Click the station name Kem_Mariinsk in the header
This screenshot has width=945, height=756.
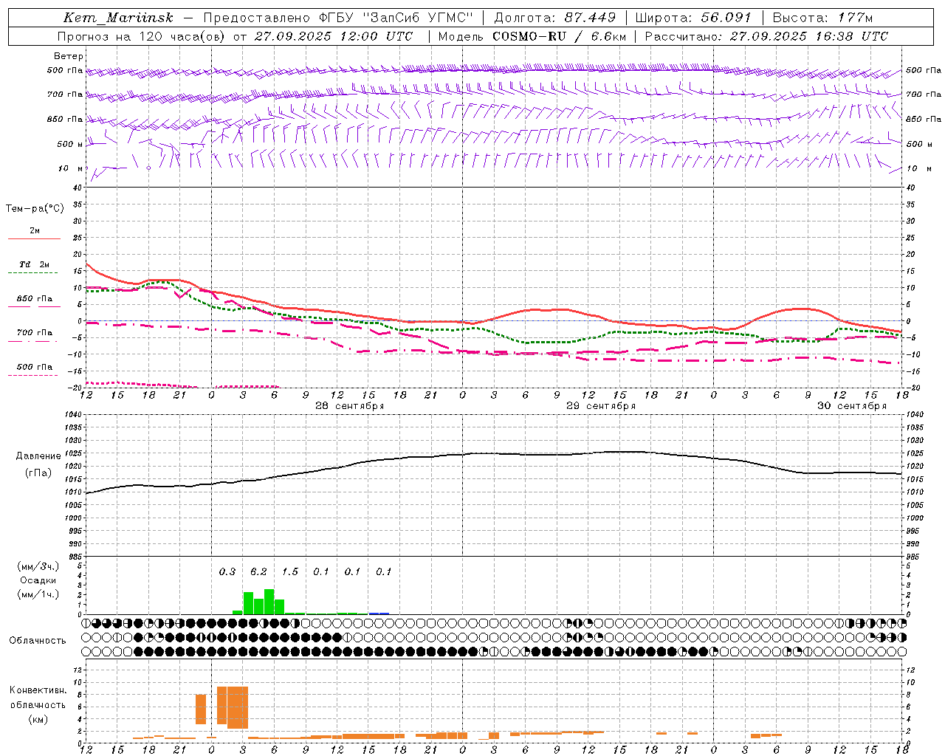(118, 18)
